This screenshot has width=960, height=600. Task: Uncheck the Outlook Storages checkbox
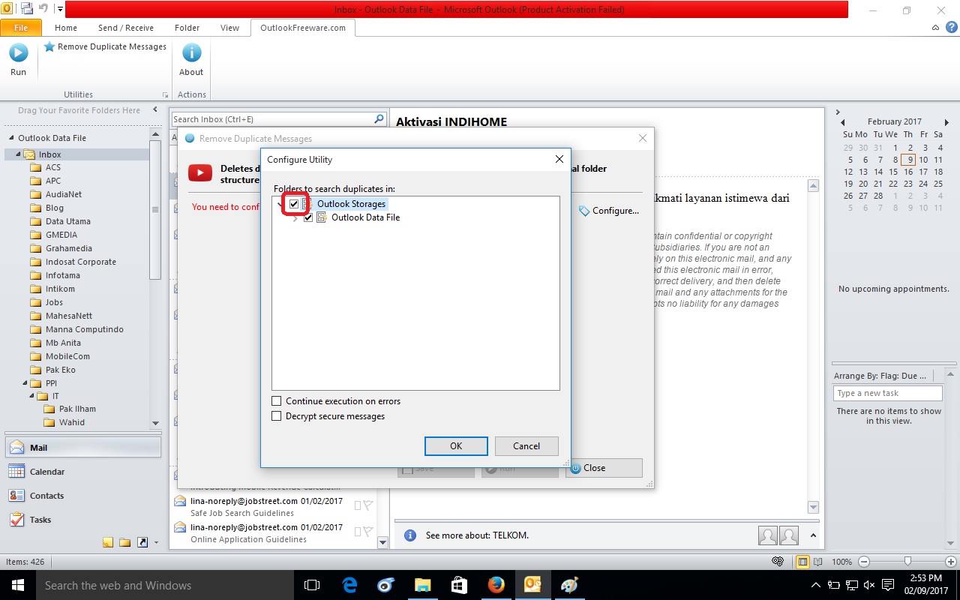[295, 203]
